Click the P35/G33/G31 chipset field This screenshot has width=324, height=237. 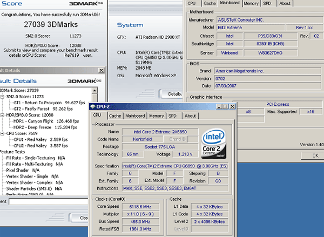click(271, 36)
